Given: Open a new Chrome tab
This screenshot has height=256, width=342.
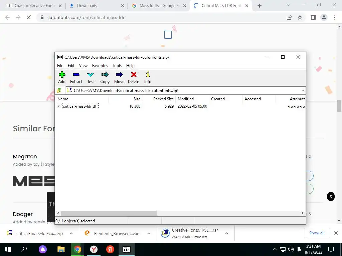Looking at the screenshot, I should [259, 6].
